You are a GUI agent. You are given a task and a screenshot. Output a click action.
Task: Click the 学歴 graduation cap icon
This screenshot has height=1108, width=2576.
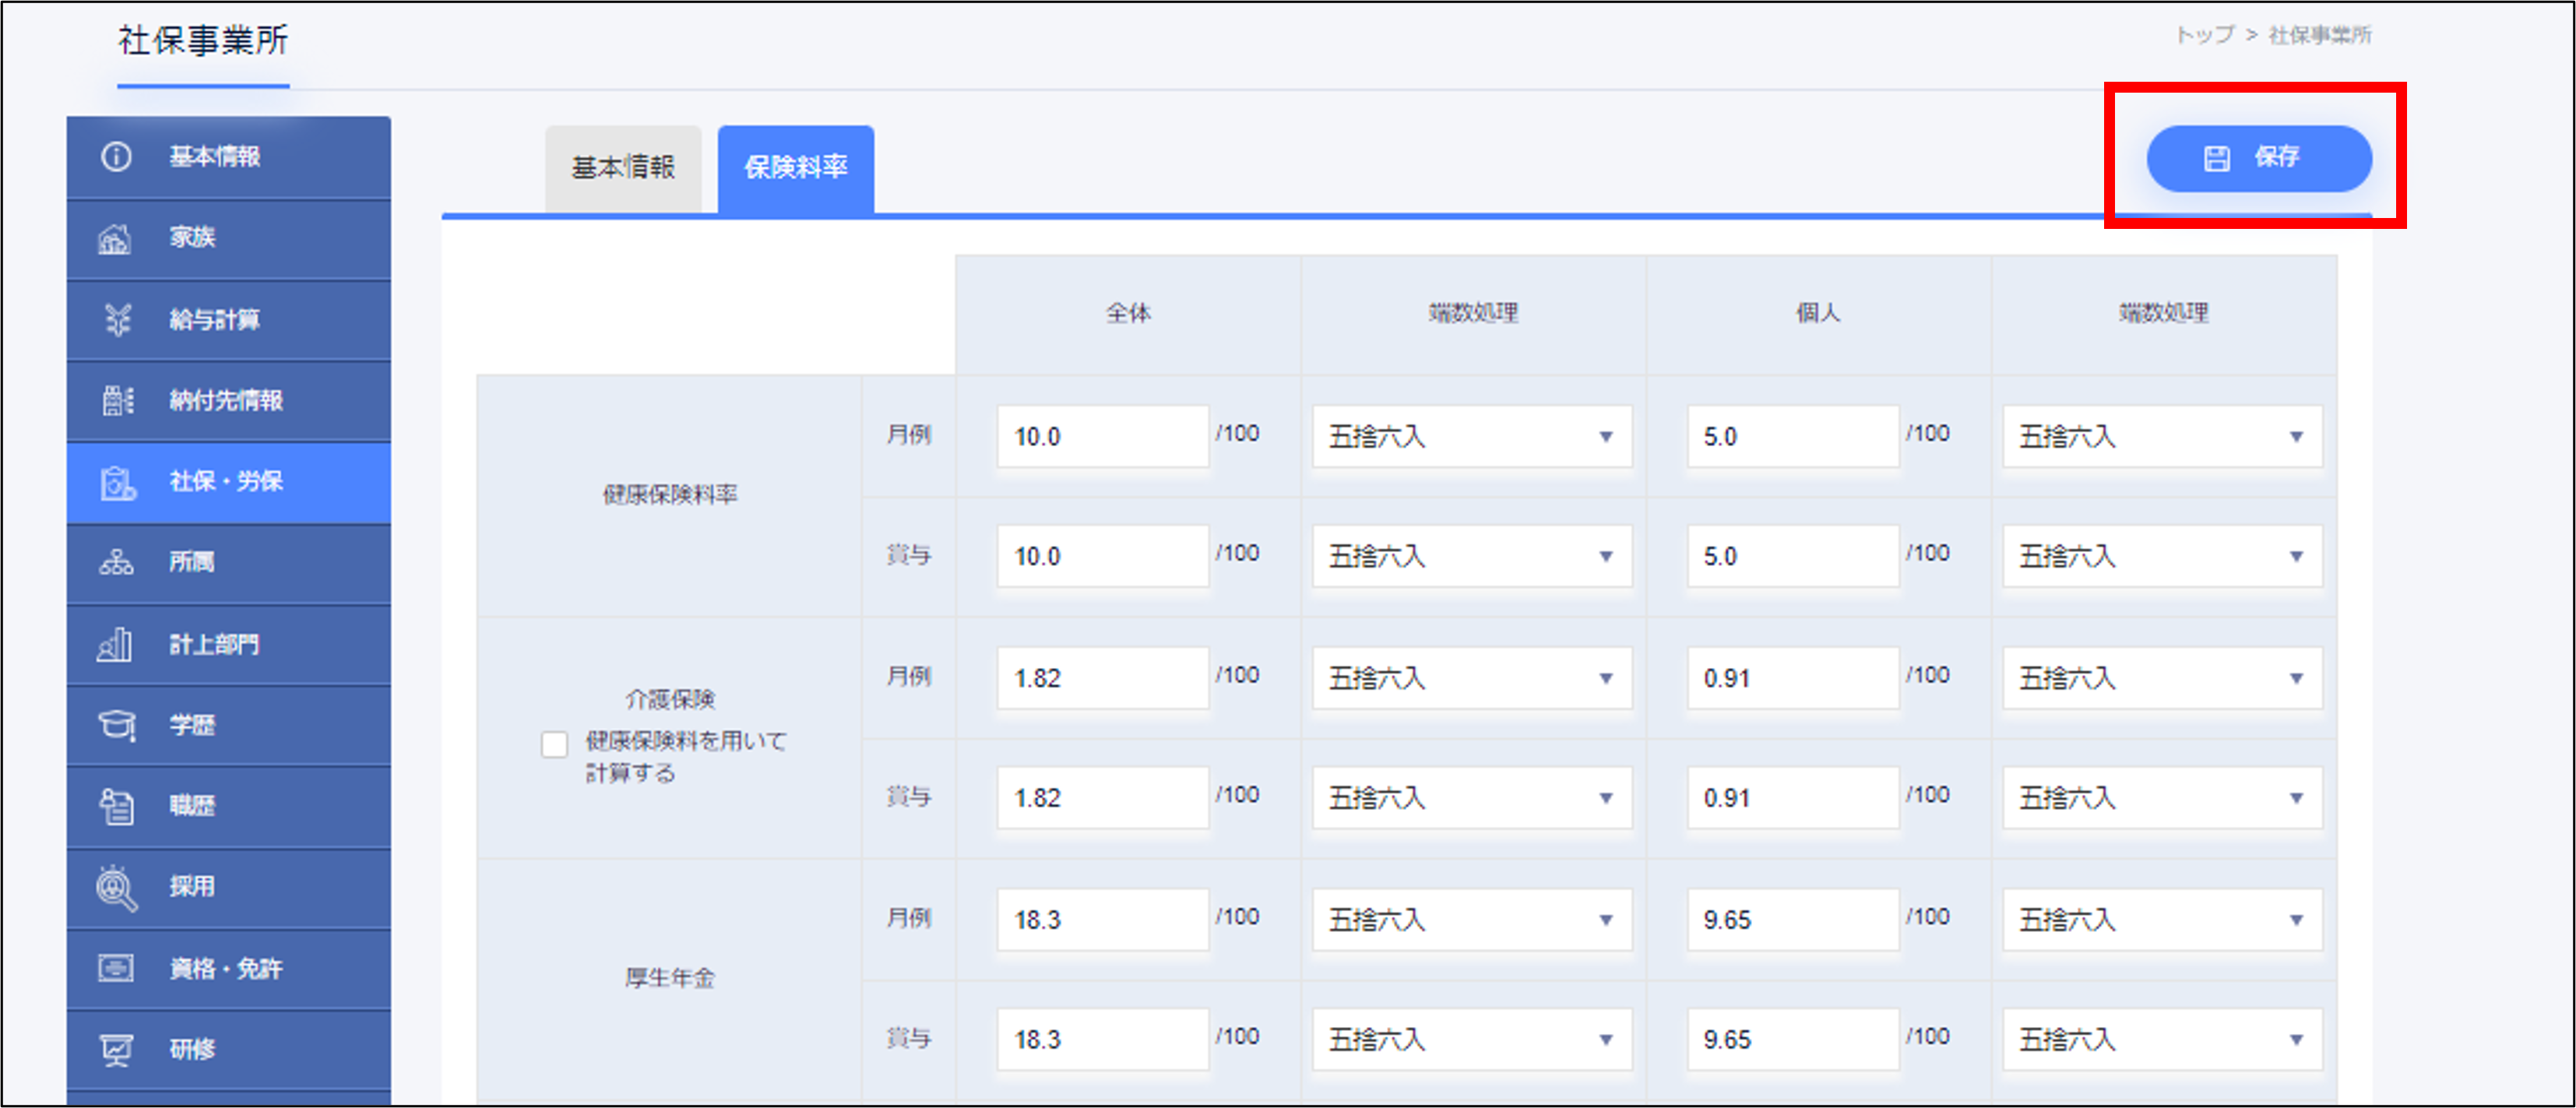coord(116,724)
